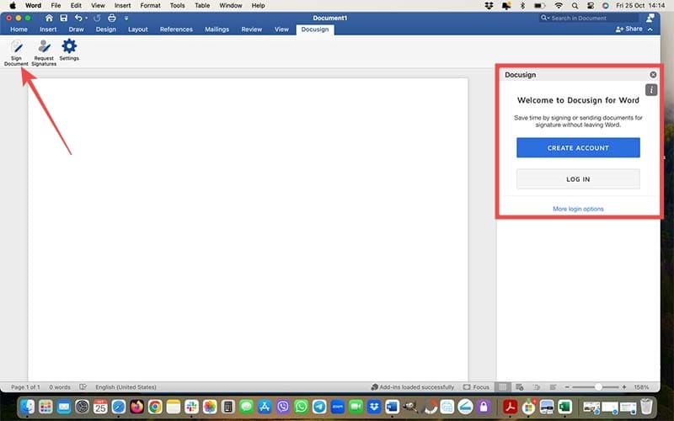
Task: Click the More login options link
Action: 578,209
